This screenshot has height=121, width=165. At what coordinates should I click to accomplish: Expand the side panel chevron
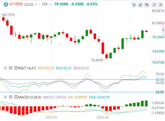click(x=163, y=30)
